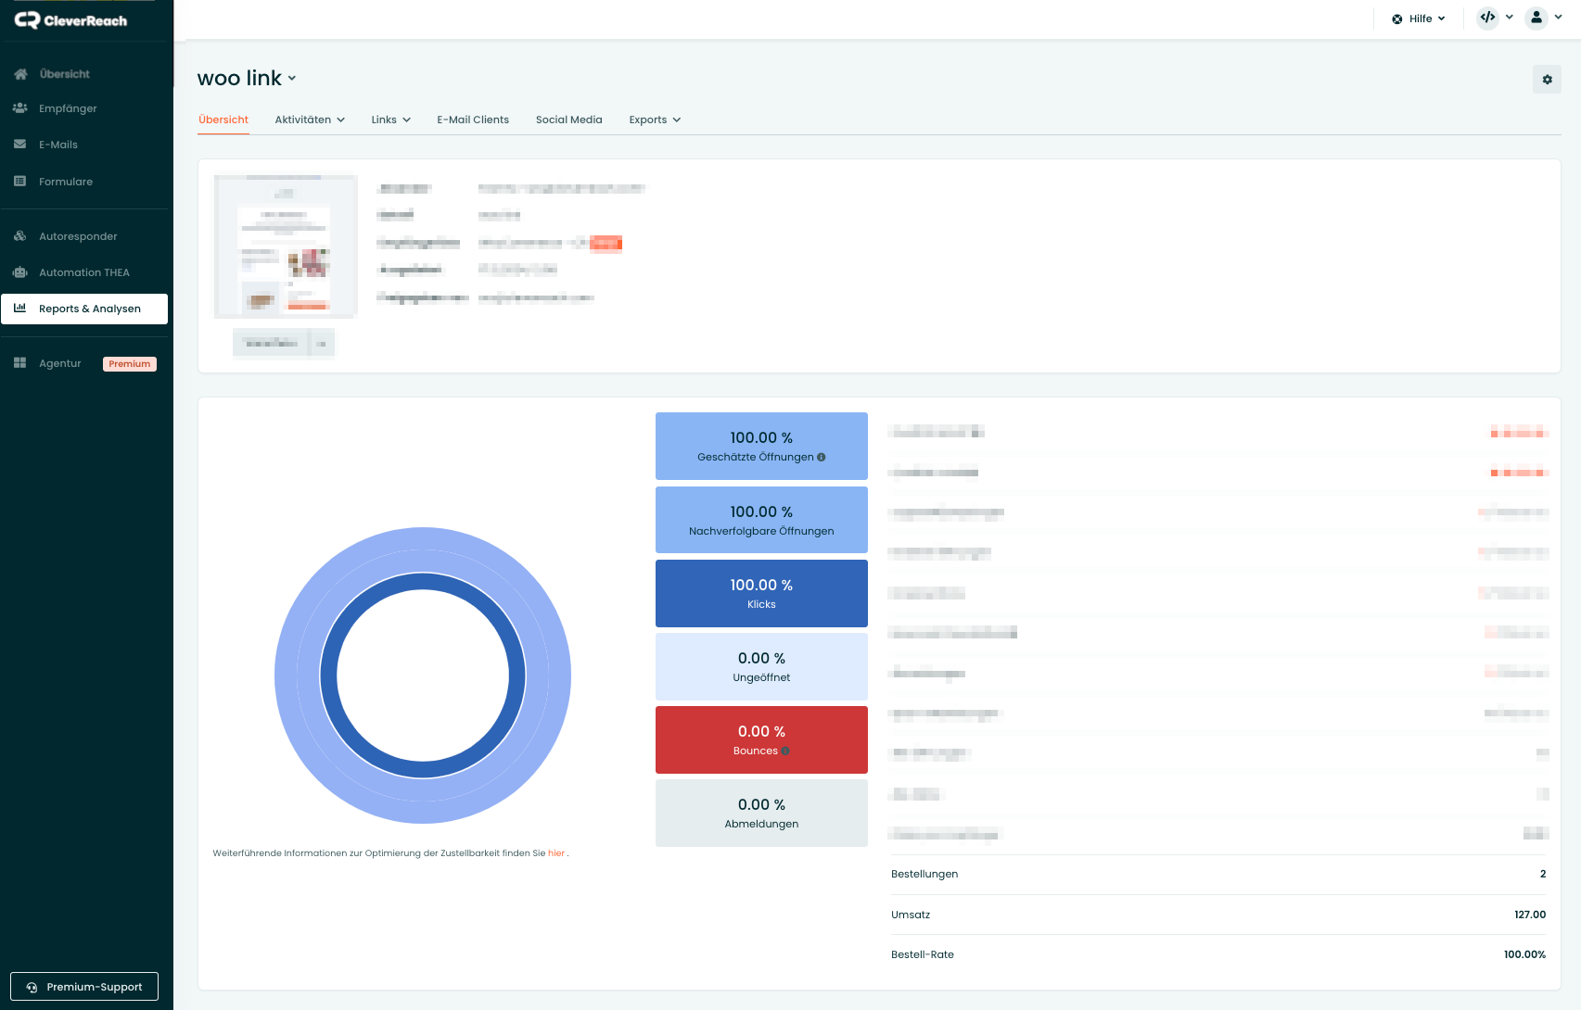Click the info icon beside Geschätzte Öffnungen
Screen dimensions: 1581x1010
coord(822,457)
